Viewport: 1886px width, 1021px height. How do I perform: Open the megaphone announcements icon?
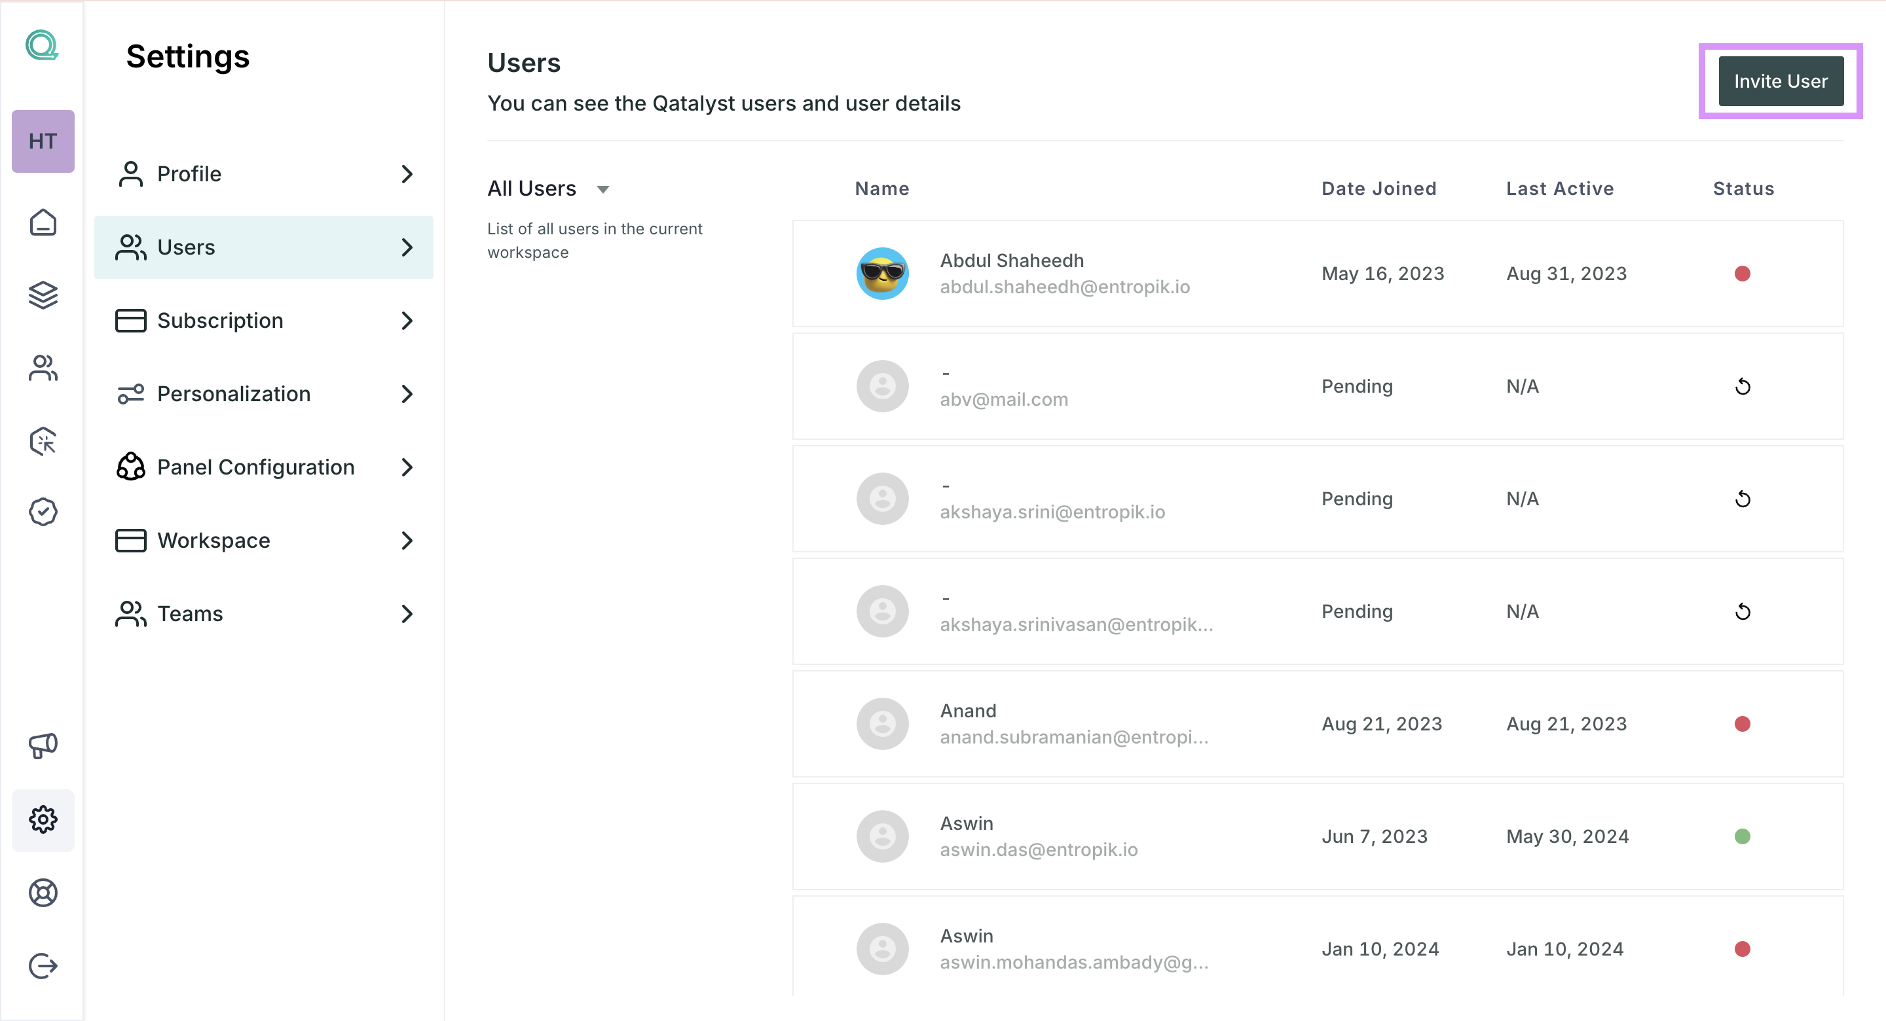[x=43, y=746]
